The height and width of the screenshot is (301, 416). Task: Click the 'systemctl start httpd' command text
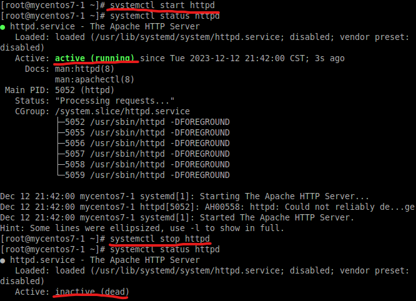click(x=162, y=5)
